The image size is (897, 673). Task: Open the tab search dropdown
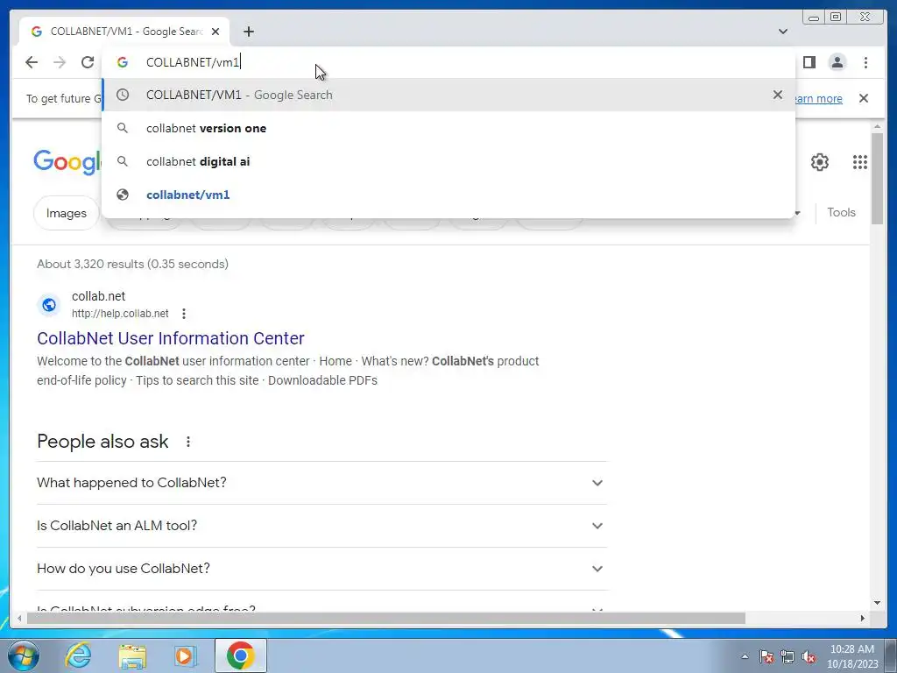[x=783, y=32]
